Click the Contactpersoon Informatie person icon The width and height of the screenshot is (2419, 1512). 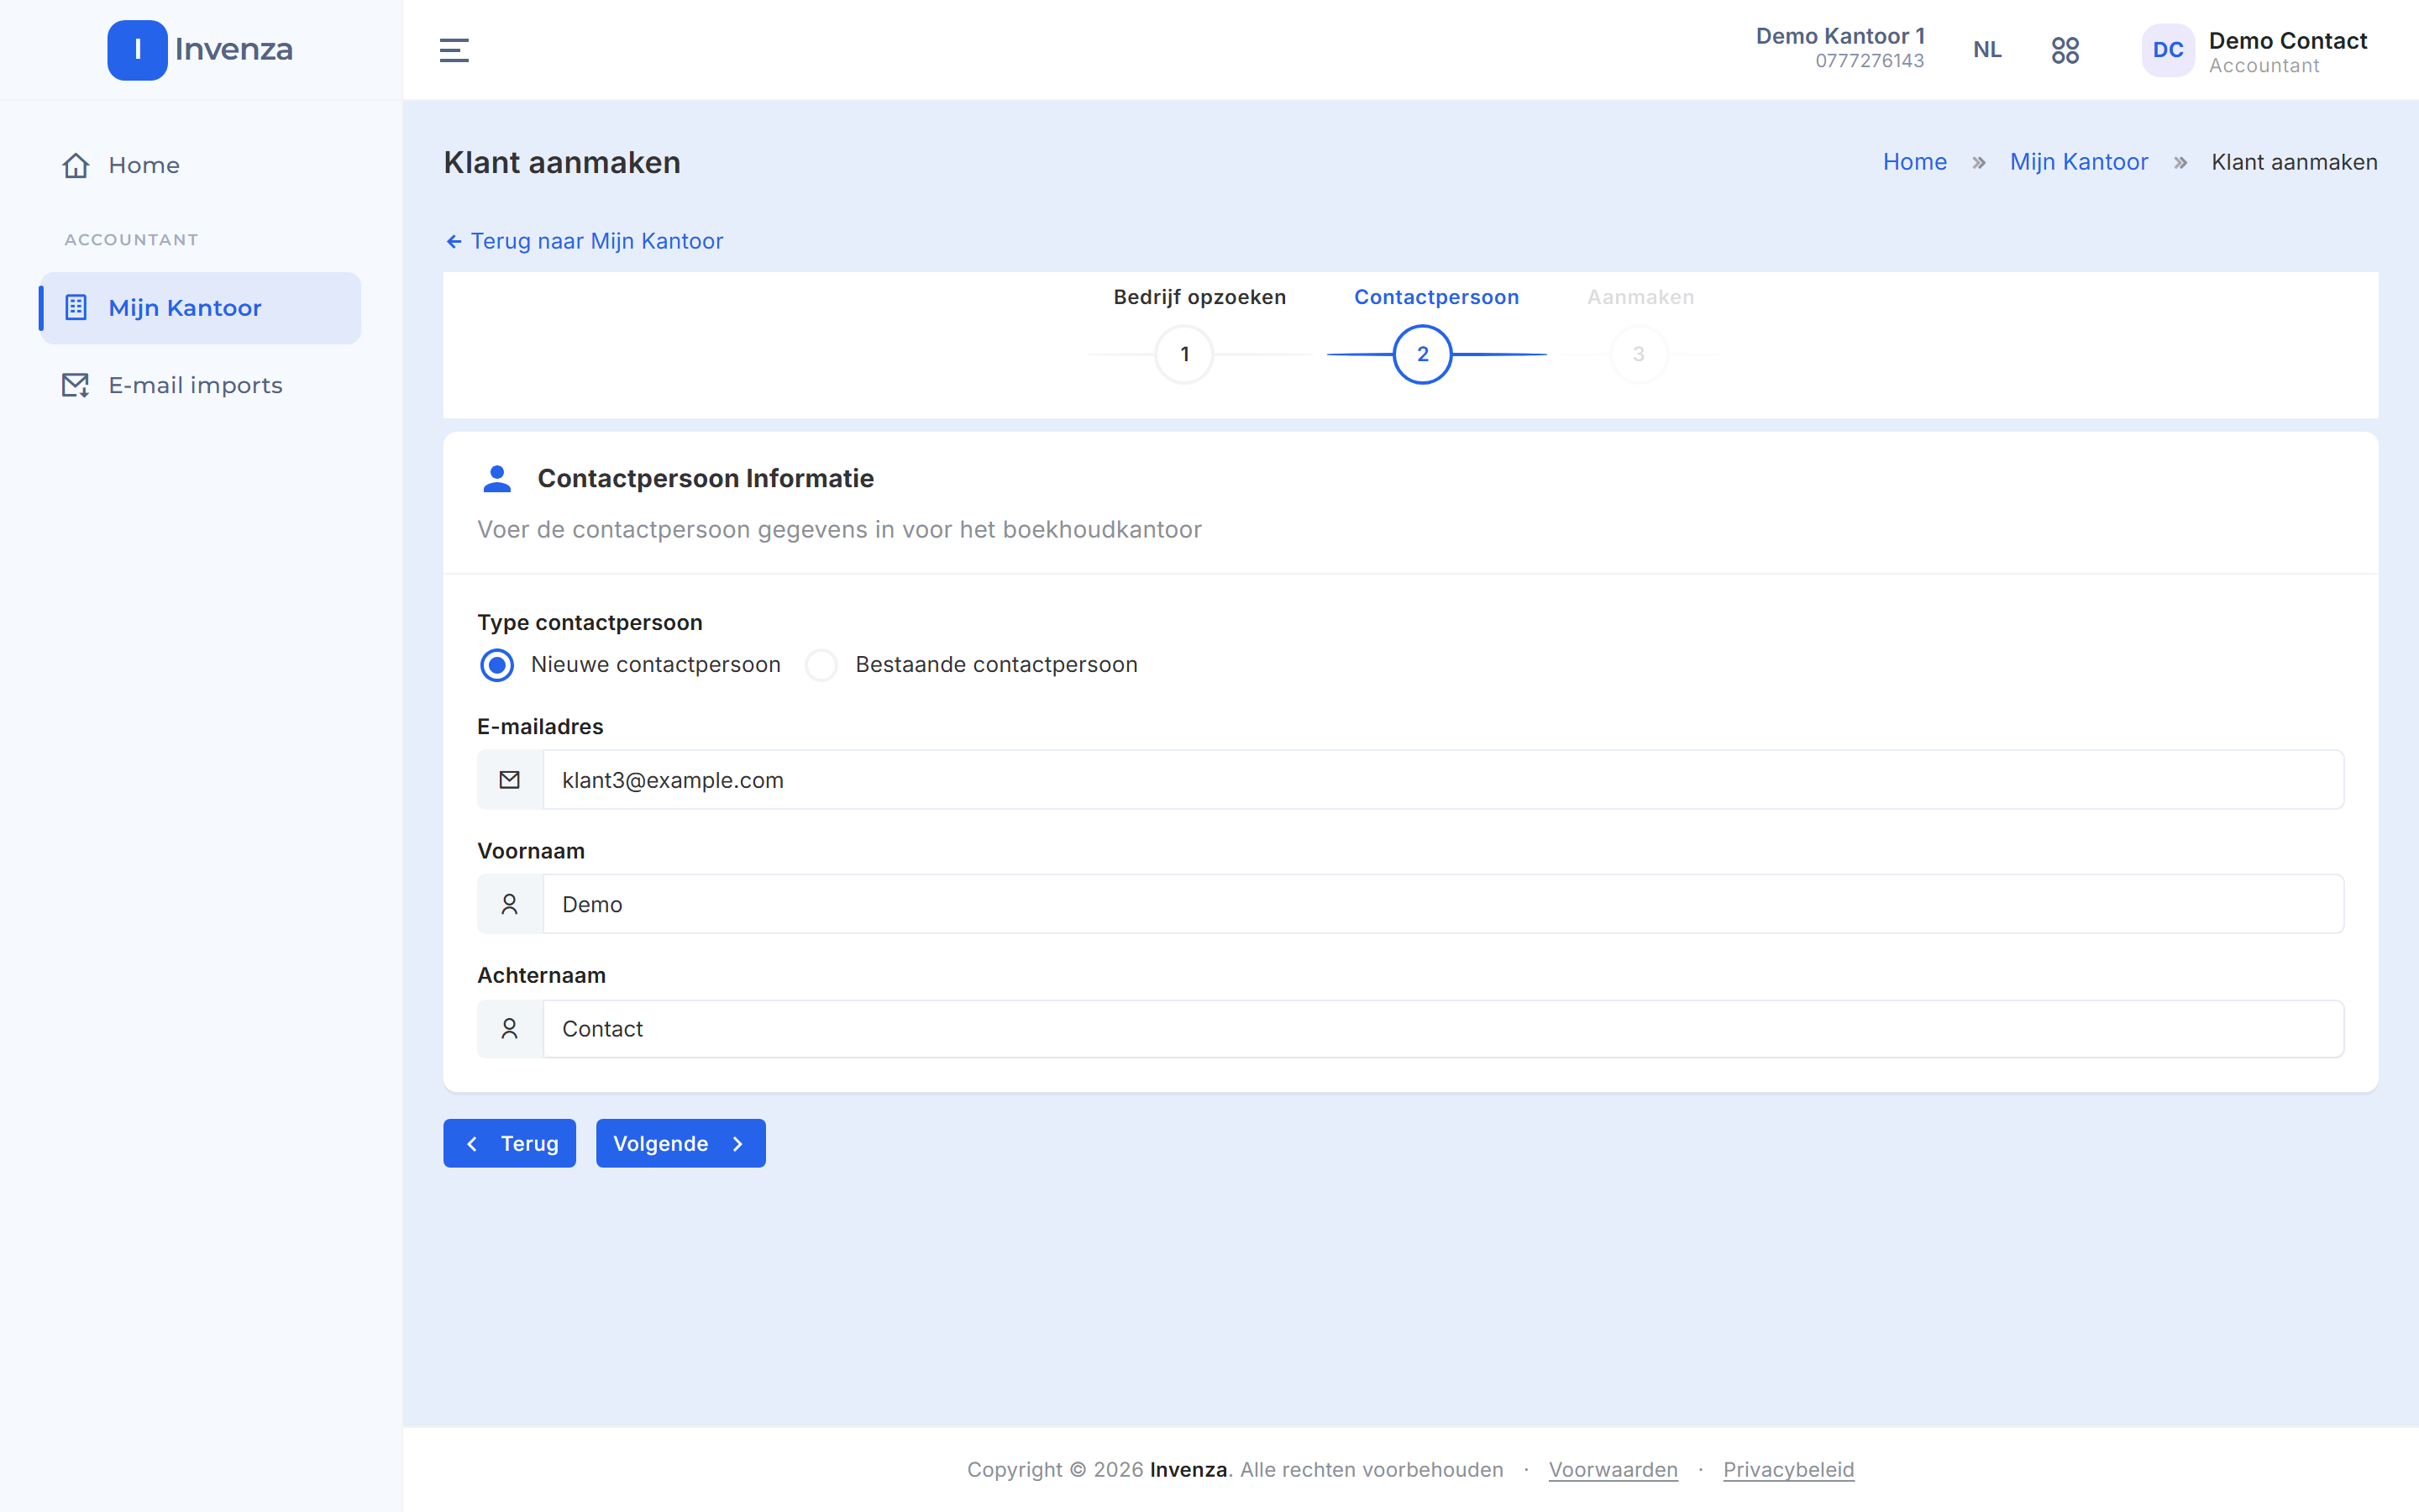pos(496,479)
